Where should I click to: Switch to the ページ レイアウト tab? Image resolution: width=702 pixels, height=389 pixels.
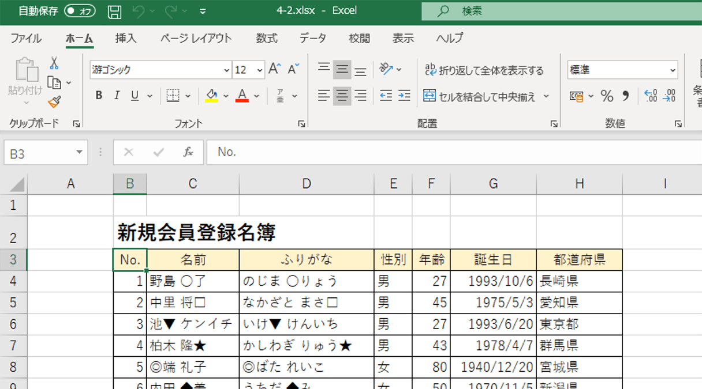point(196,39)
